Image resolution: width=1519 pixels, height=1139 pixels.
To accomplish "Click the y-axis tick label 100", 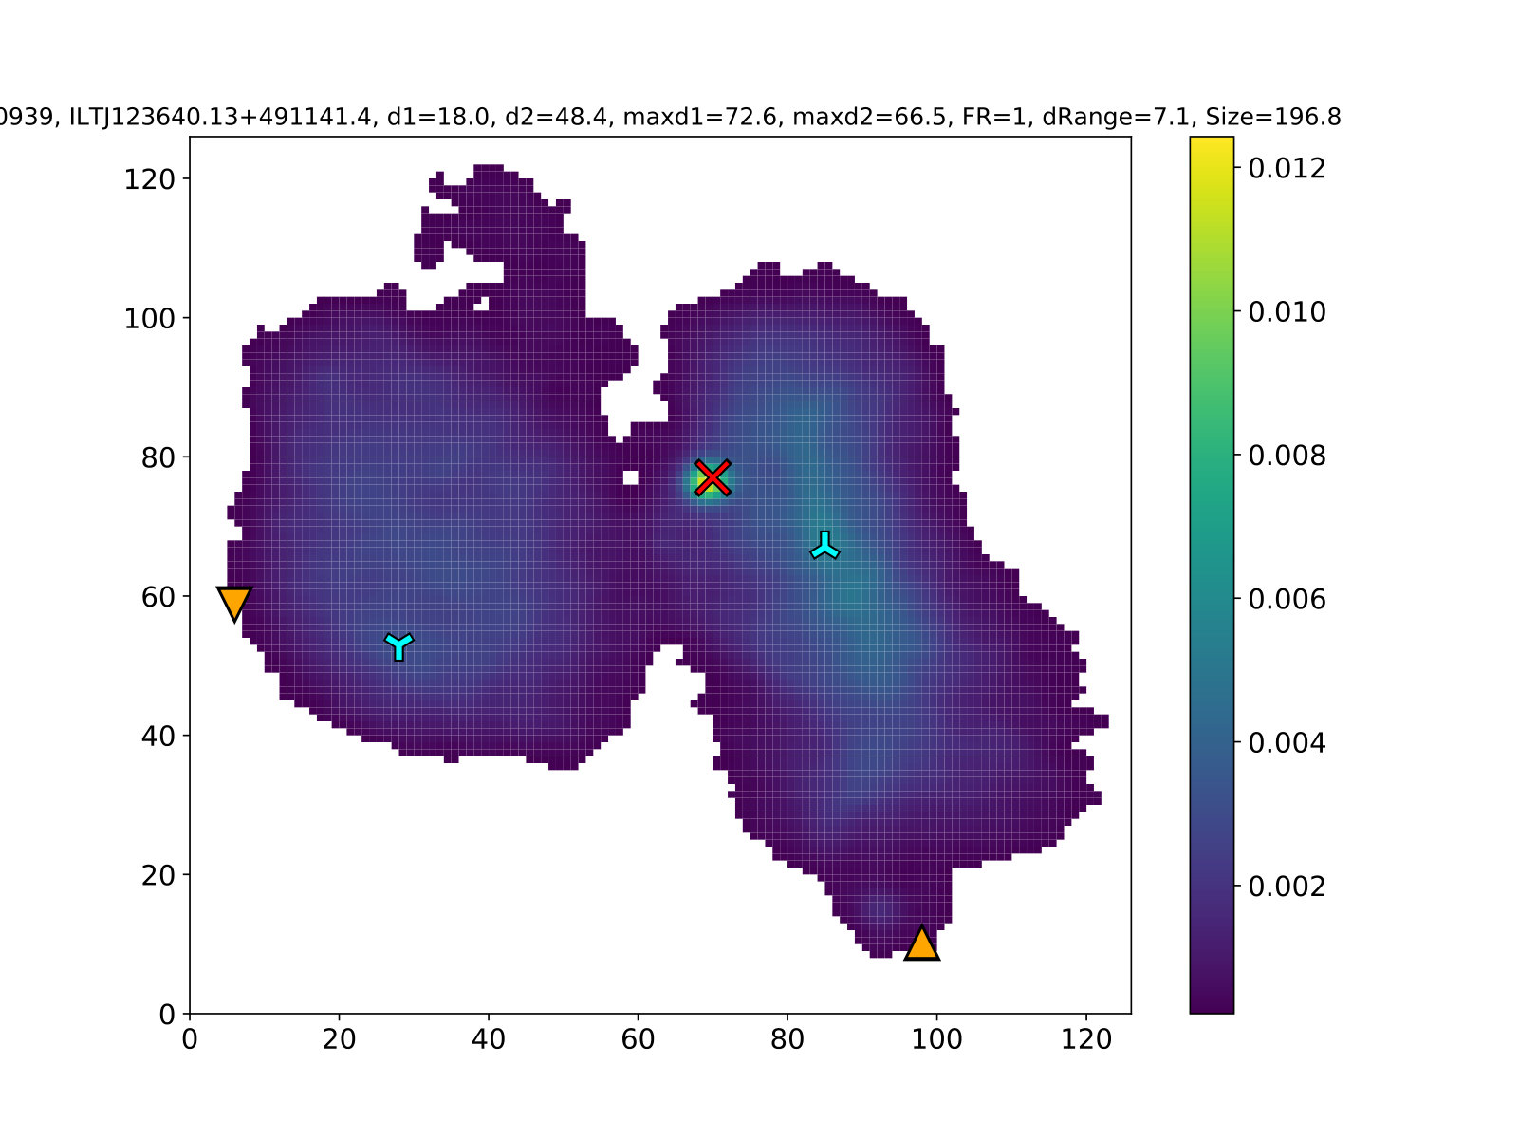I will [150, 318].
